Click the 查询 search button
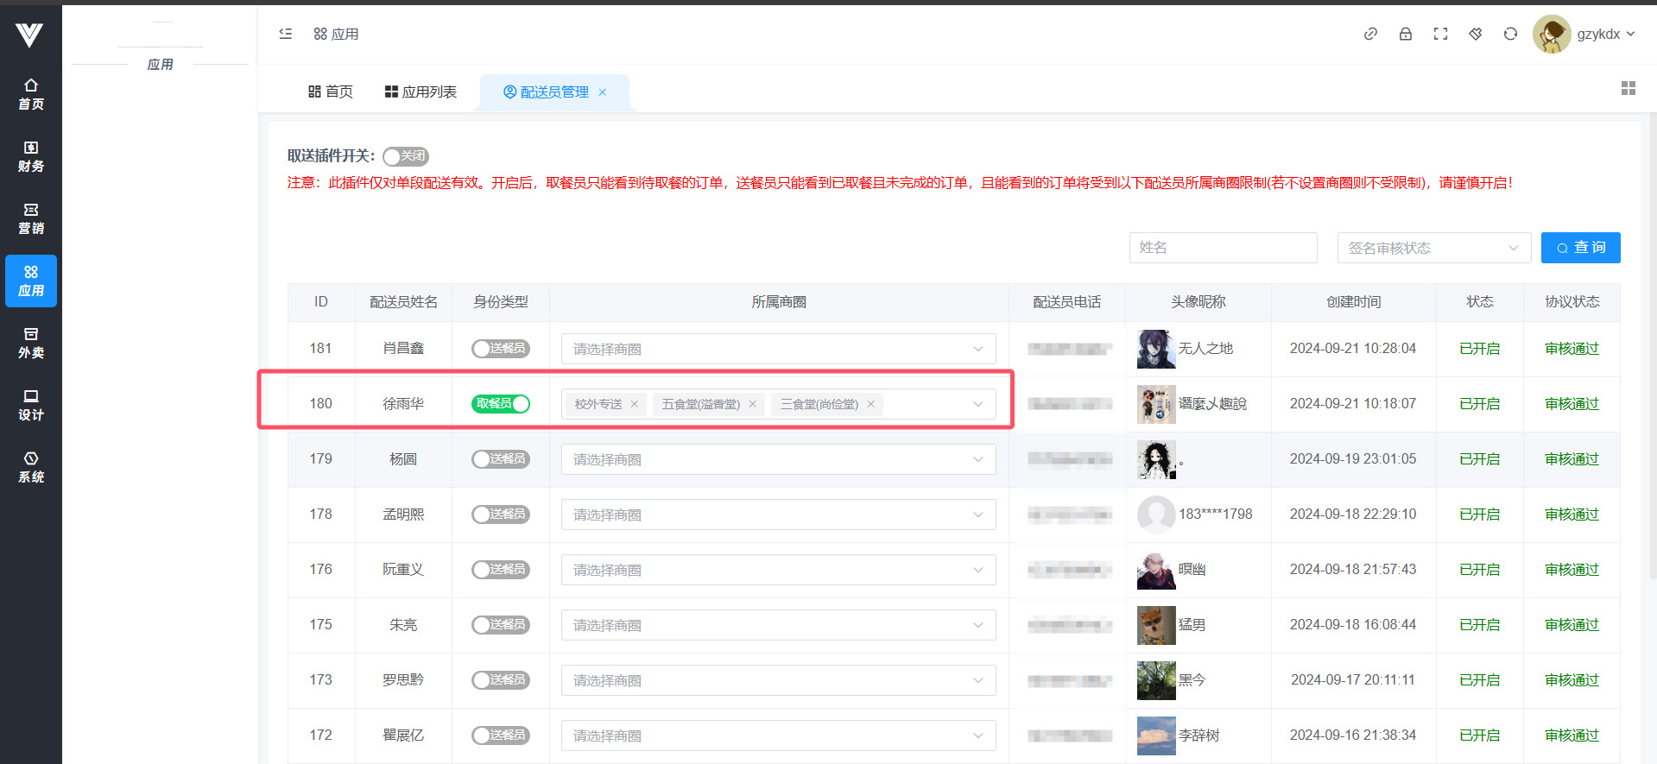Screen dimensions: 1657x764 (x=1580, y=248)
